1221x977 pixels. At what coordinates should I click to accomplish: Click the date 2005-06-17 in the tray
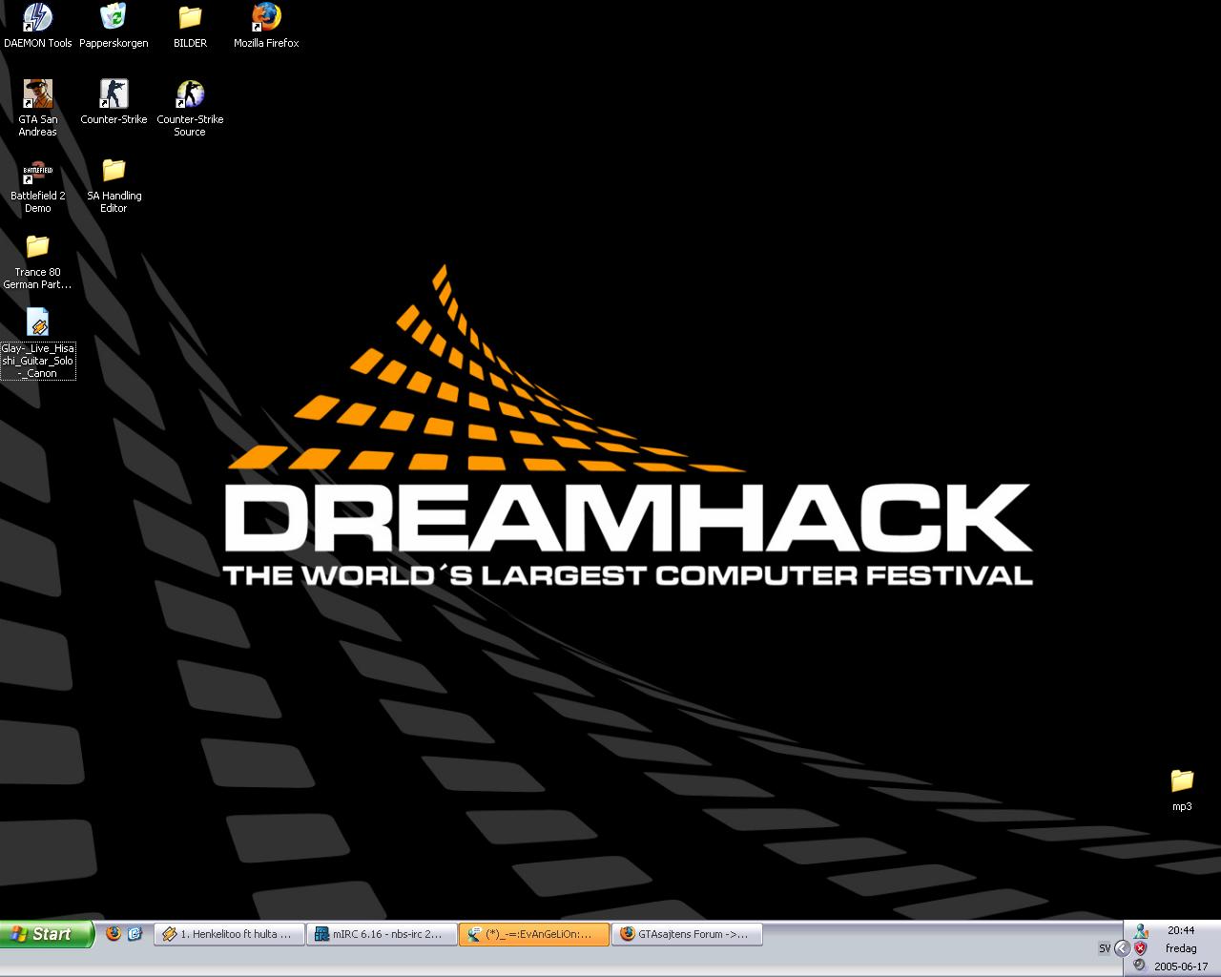point(1181,966)
